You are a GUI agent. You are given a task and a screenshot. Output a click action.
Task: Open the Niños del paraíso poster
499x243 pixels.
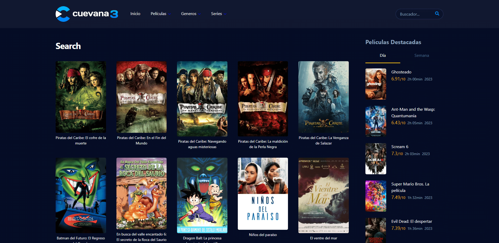263,194
